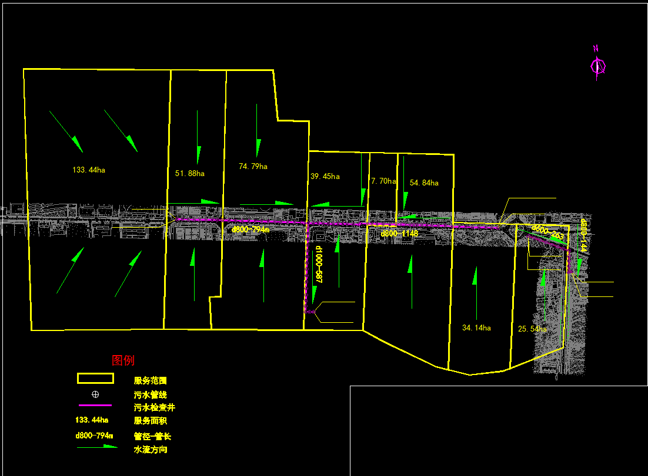This screenshot has height=476, width=648.
Task: Click the 7.70ha area label
Action: click(x=383, y=181)
